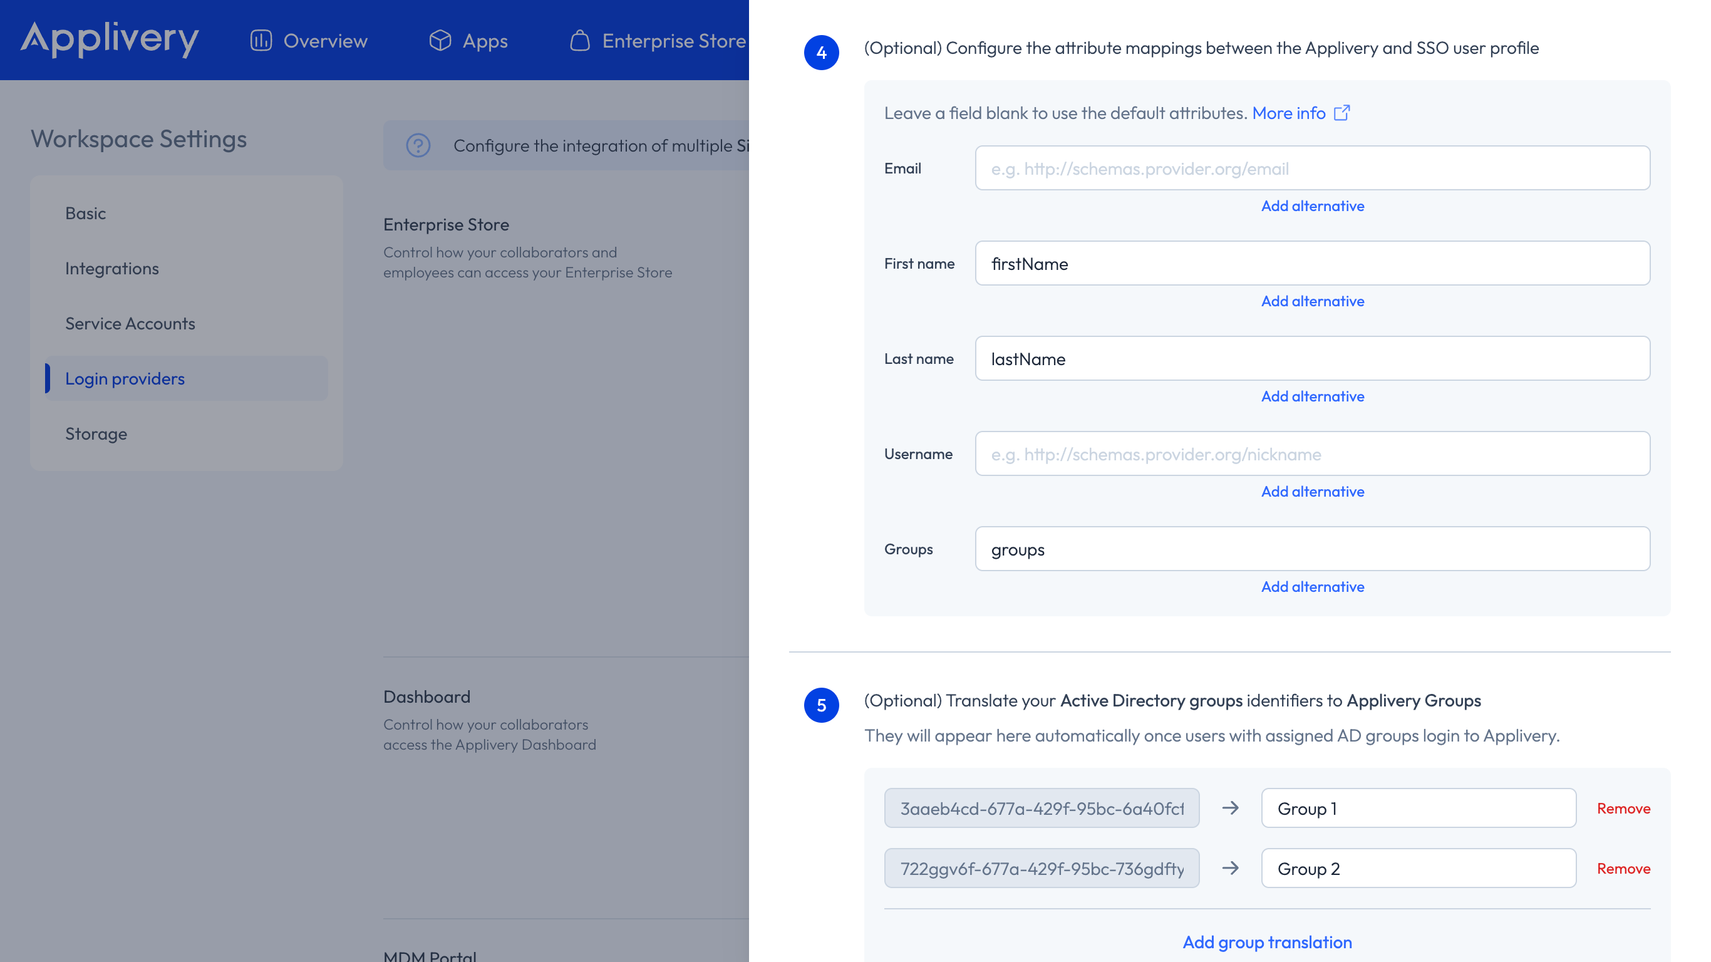Remove the Group 2 translation
The width and height of the screenshot is (1711, 962).
point(1623,868)
